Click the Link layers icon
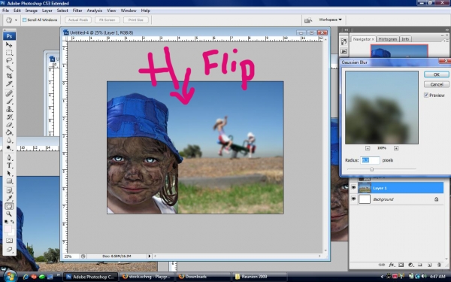Image resolution: width=451 pixels, height=282 pixels. [381, 265]
